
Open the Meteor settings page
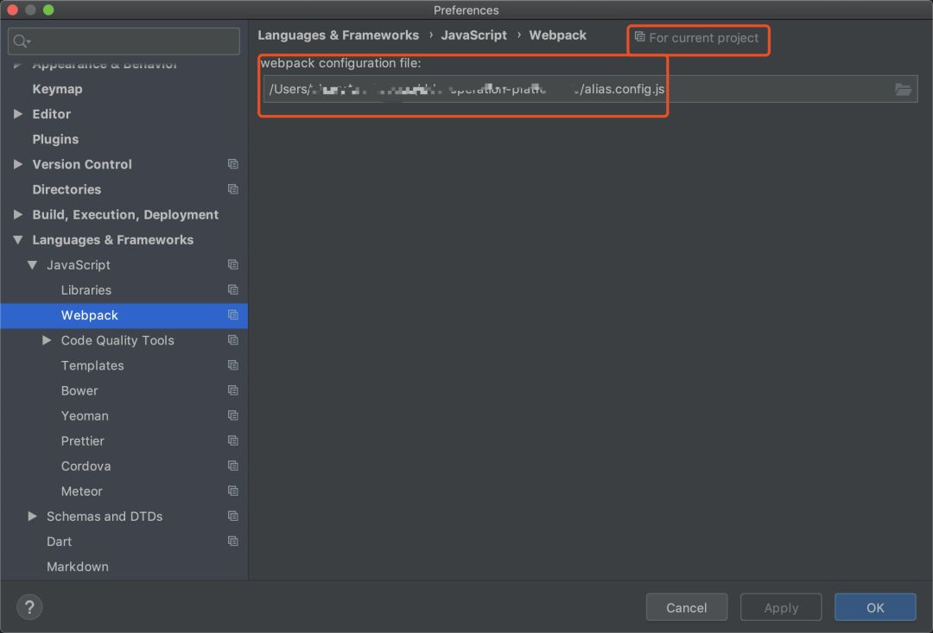pos(81,491)
